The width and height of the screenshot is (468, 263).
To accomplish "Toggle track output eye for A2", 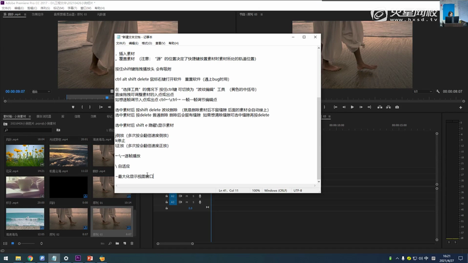I will click(181, 196).
